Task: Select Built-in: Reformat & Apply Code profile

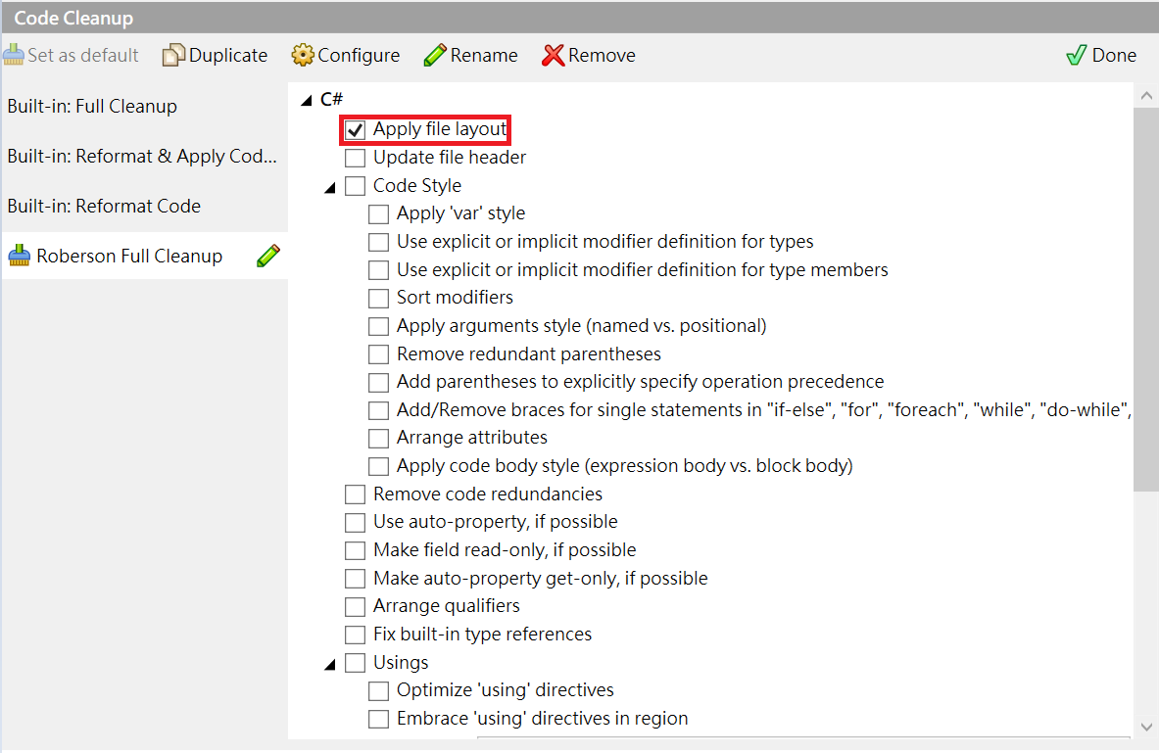Action: (142, 157)
